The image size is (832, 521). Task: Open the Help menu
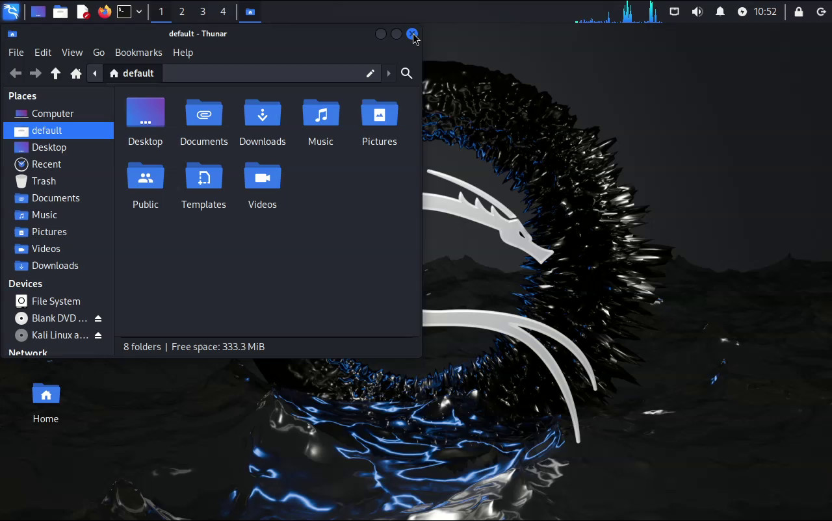183,52
